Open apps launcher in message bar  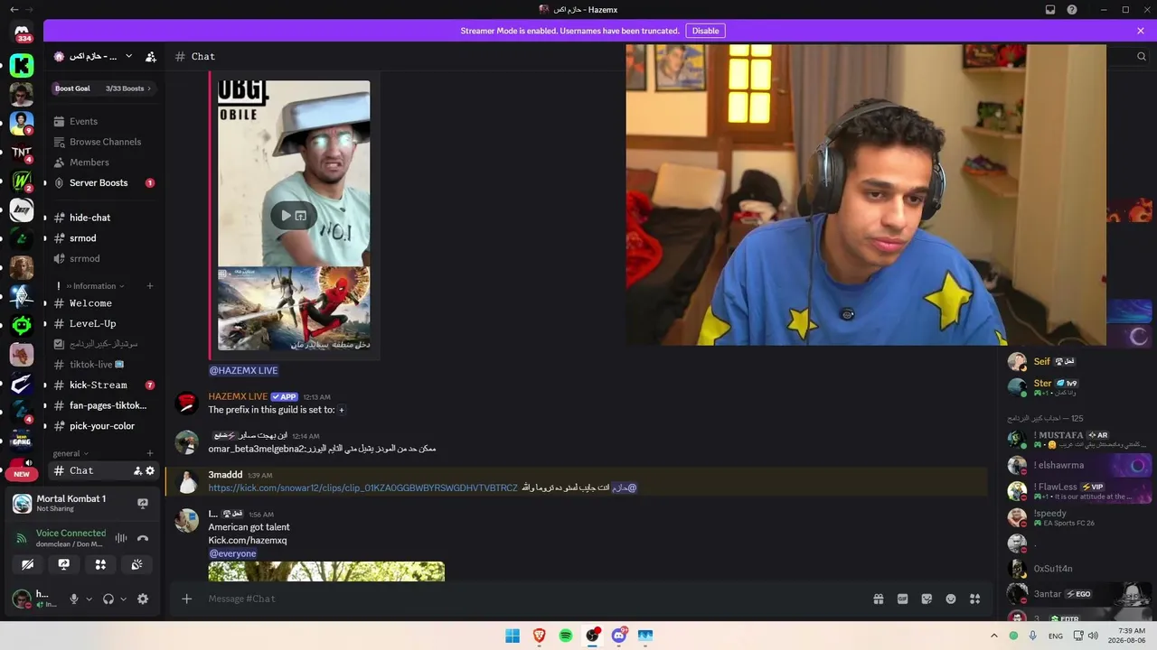[x=974, y=599]
